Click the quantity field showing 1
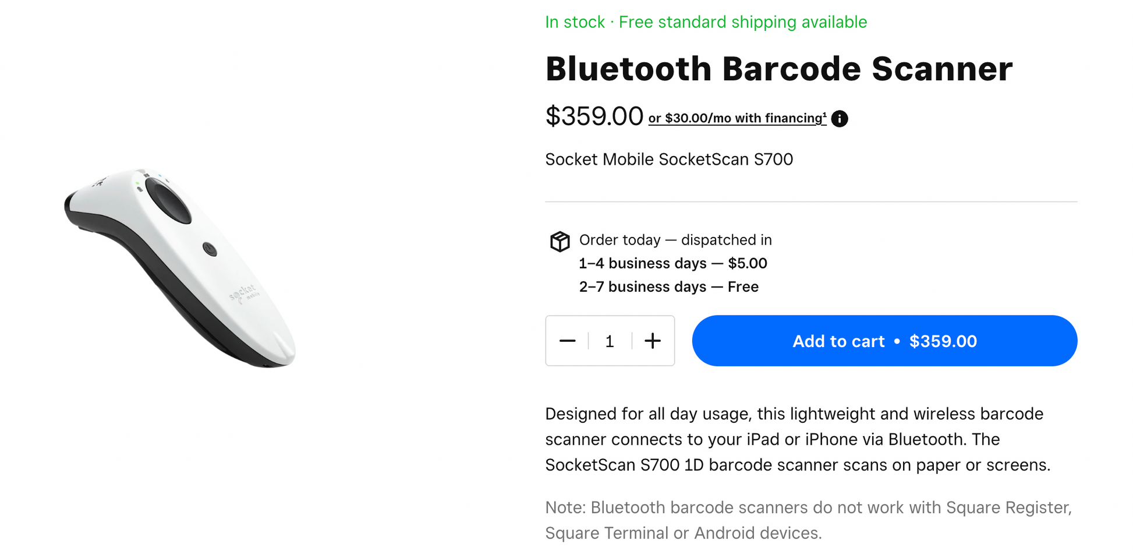Screen dimensions: 1133x559 click(610, 341)
